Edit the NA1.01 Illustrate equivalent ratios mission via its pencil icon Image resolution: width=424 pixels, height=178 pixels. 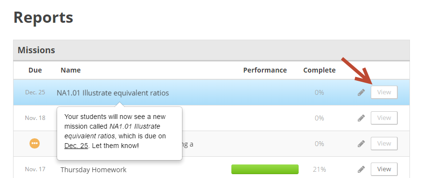(x=361, y=92)
